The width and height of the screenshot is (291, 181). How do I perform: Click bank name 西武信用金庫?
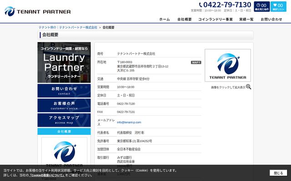pyautogui.click(x=125, y=162)
